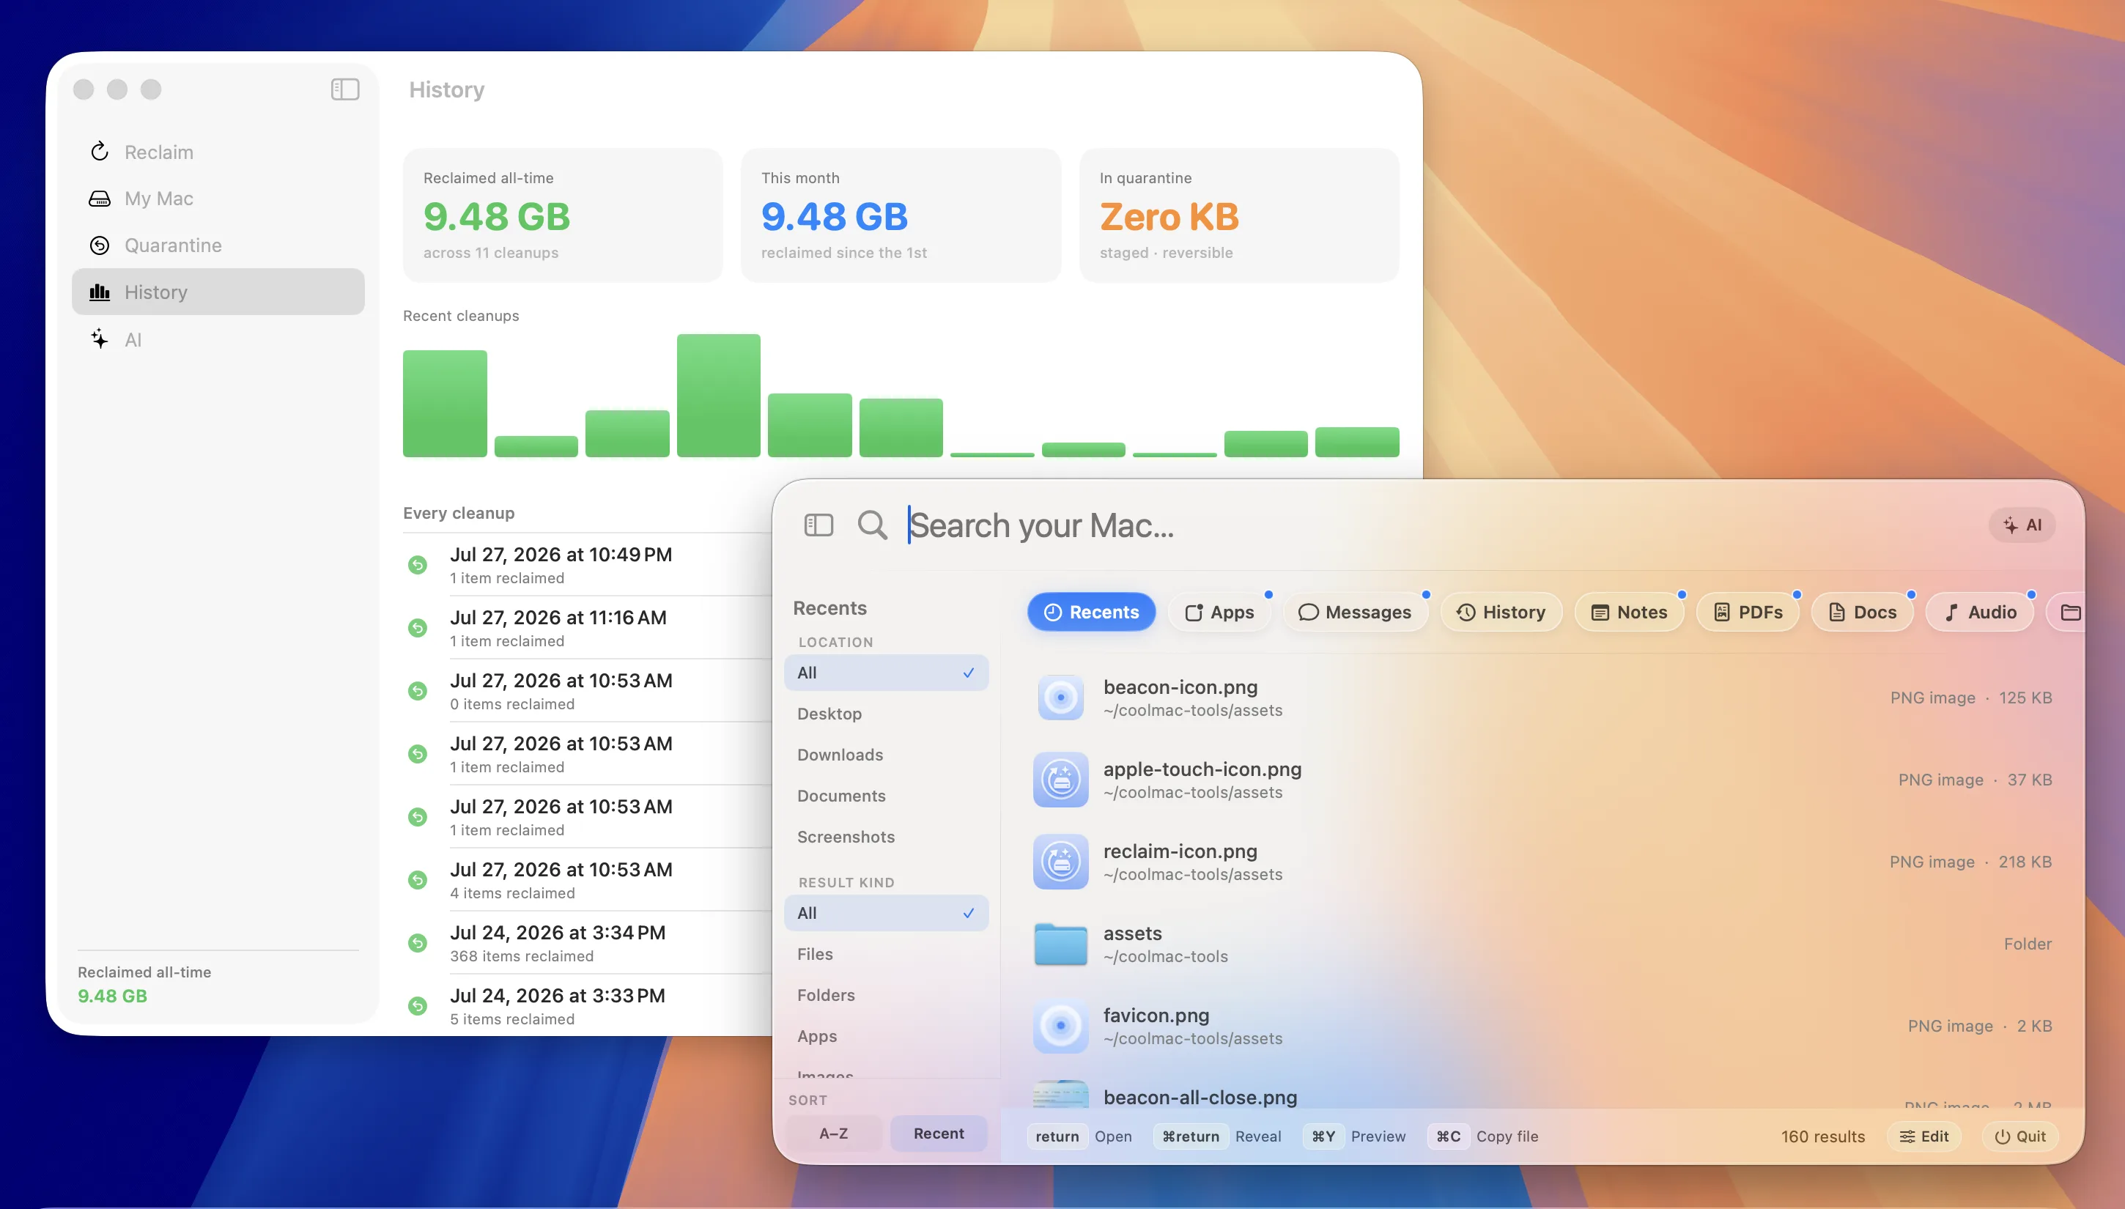Click the tallest bar in Recent cleanups chart

(718, 395)
